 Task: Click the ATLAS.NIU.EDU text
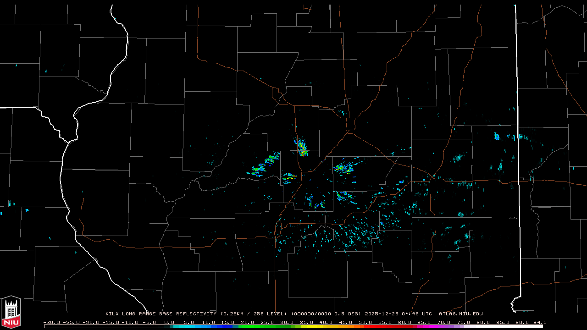point(460,314)
